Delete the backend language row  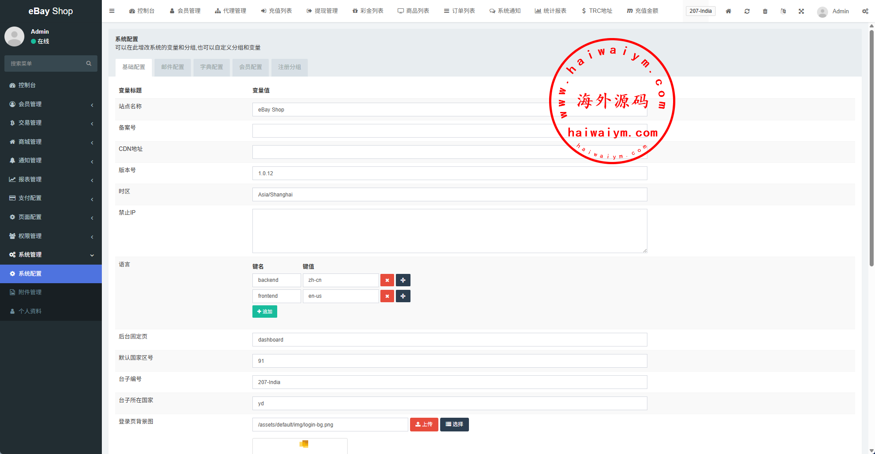[x=387, y=280]
